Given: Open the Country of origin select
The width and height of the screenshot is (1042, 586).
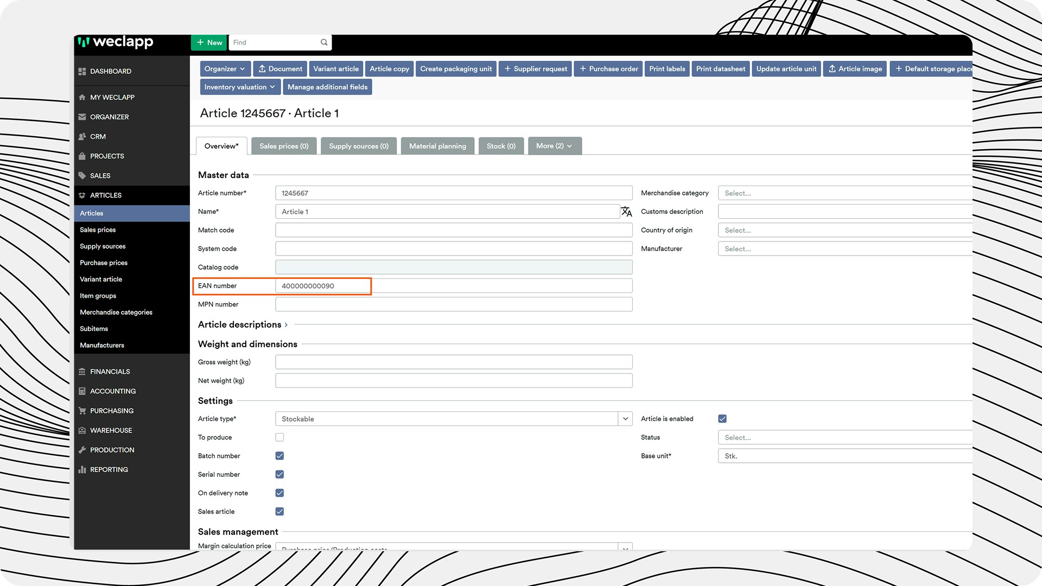Looking at the screenshot, I should [x=845, y=230].
